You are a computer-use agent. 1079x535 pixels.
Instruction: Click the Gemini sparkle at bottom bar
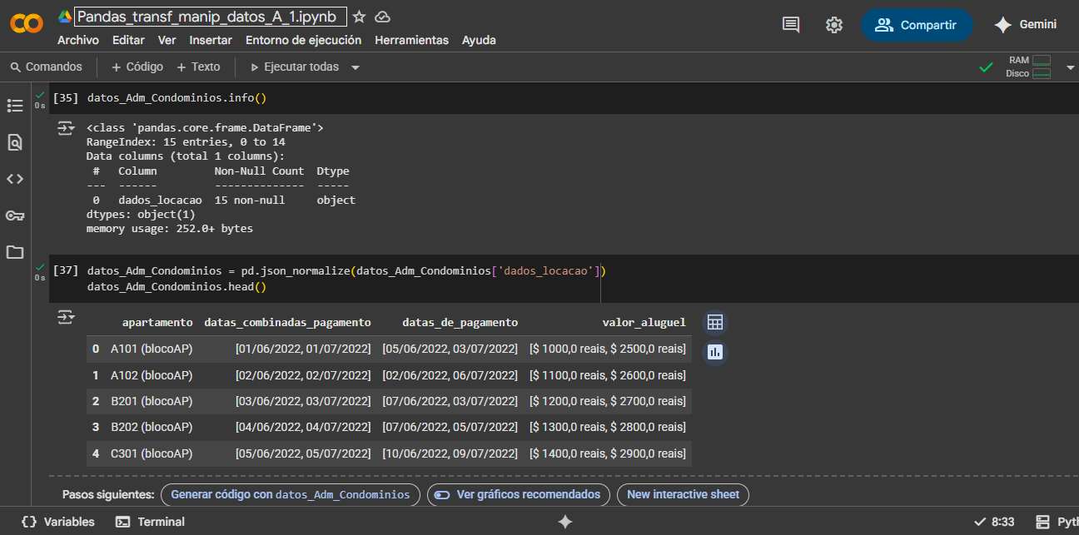(x=565, y=522)
